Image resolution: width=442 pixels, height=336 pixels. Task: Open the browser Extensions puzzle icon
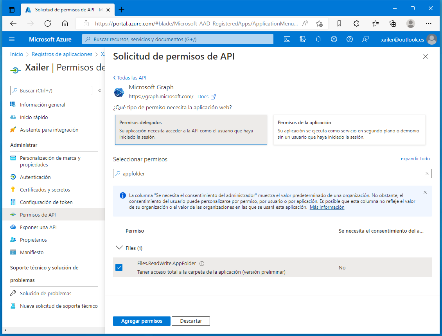click(356, 23)
